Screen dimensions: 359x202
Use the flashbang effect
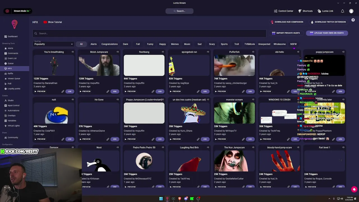pos(160,91)
